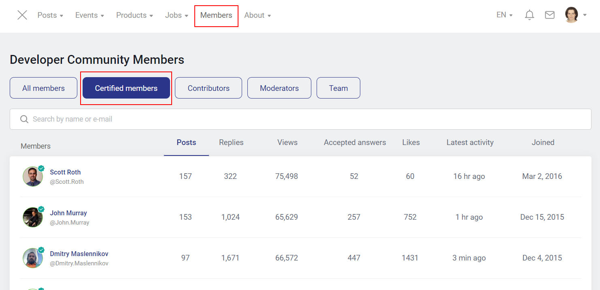Open the profile dropdown arrow
The height and width of the screenshot is (290, 600).
(585, 15)
